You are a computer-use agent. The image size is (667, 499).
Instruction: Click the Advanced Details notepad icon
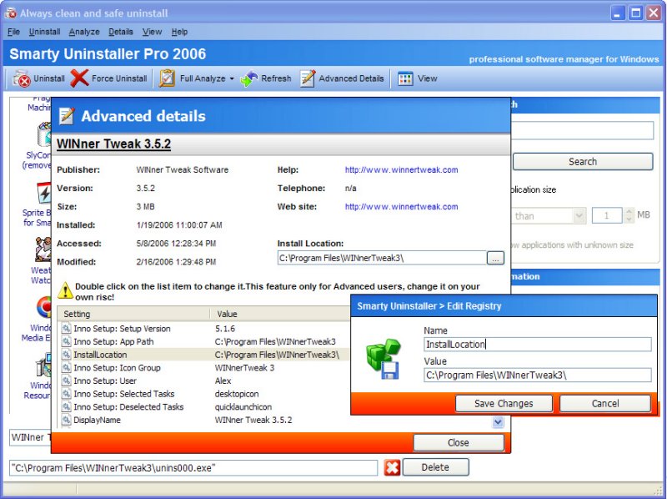[308, 78]
